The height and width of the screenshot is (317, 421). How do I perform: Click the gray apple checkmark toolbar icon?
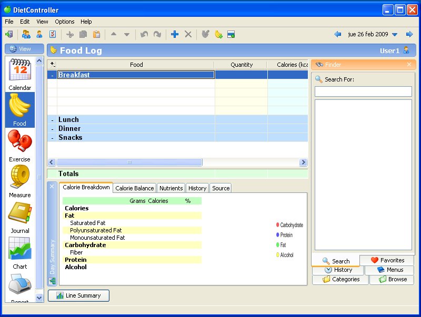pyautogui.click(x=205, y=34)
